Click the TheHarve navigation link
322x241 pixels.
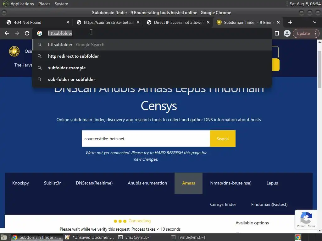pyautogui.click(x=23, y=65)
